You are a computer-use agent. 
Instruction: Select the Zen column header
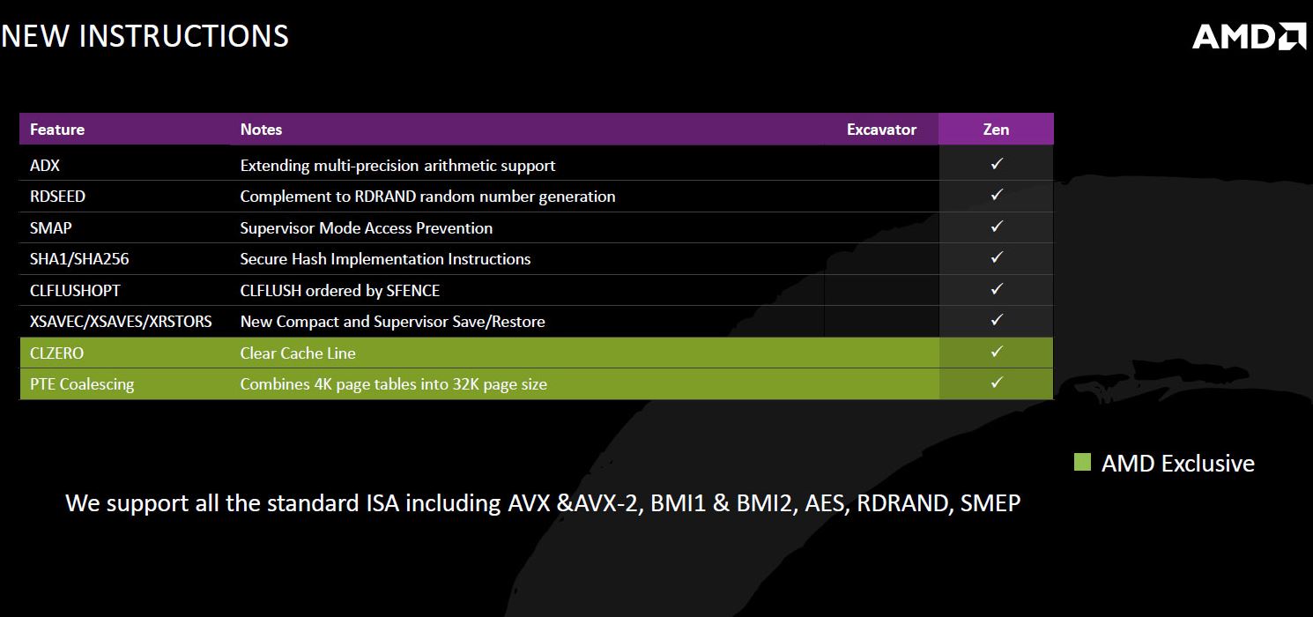pyautogui.click(x=996, y=130)
